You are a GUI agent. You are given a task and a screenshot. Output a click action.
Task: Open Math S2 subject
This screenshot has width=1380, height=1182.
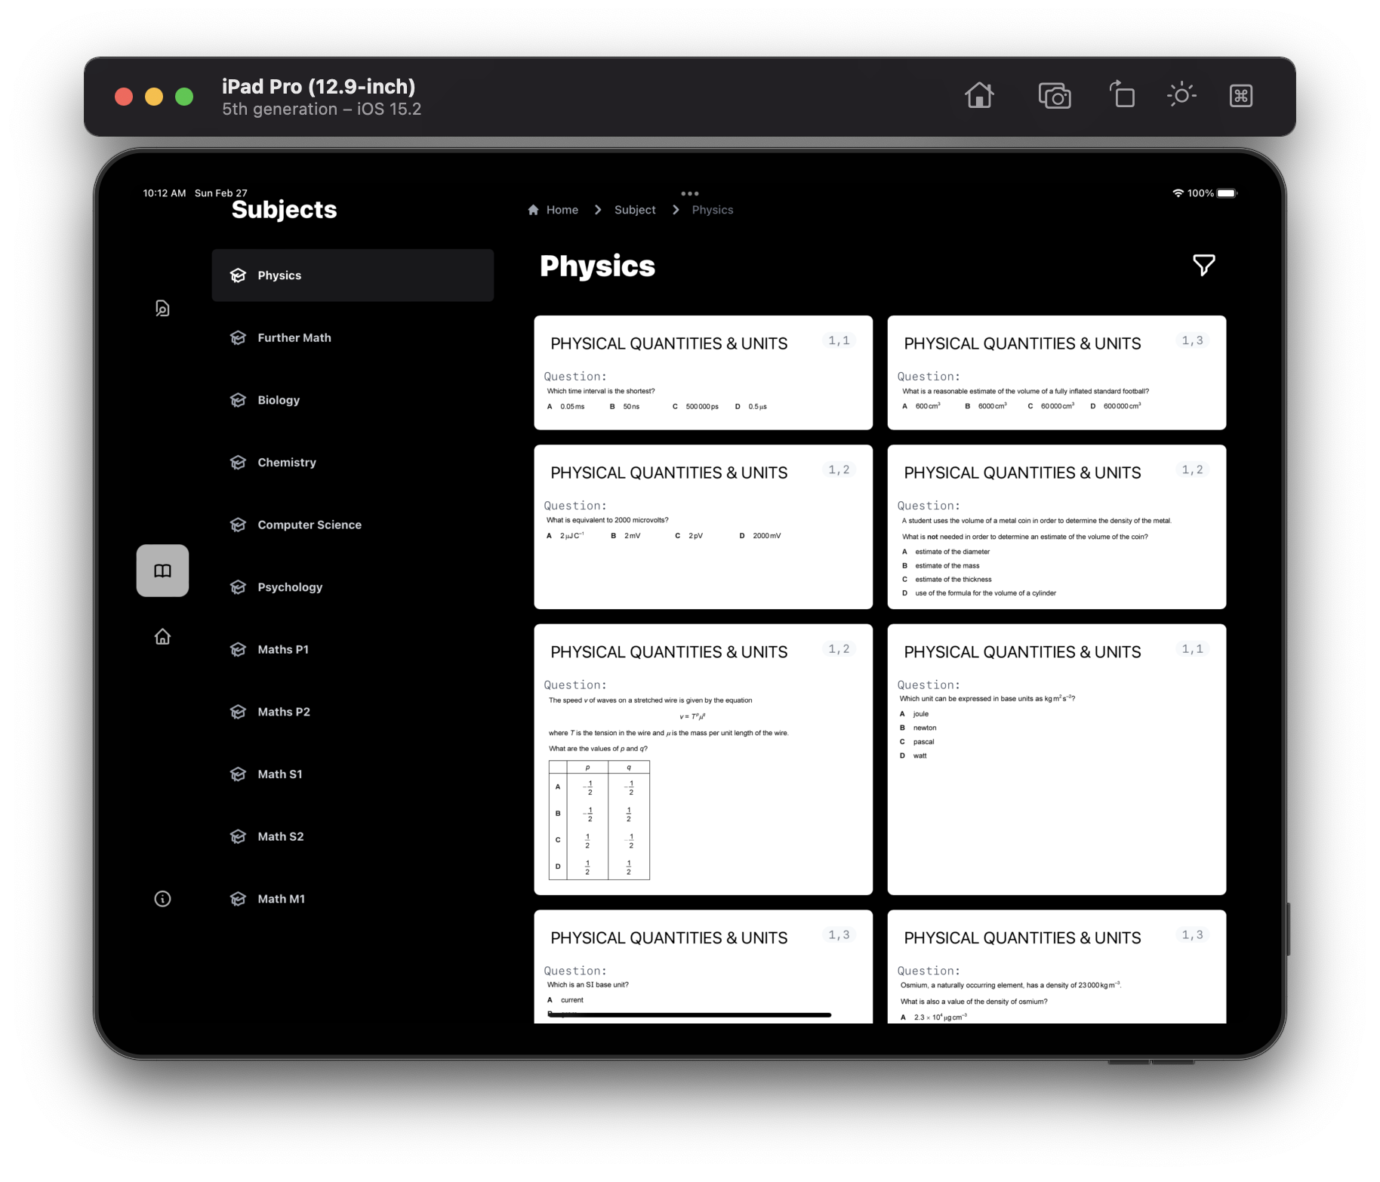(353, 836)
